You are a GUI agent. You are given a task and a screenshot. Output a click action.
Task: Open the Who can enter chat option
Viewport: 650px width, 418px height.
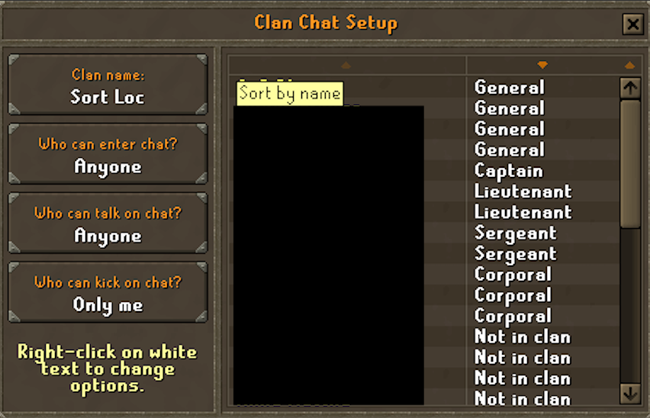click(108, 153)
